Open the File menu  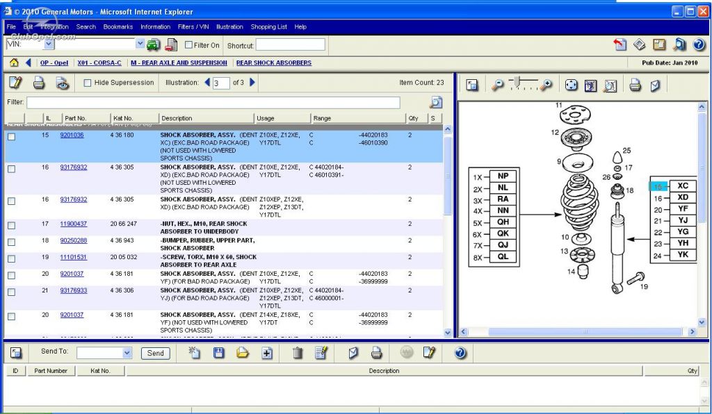(x=11, y=27)
